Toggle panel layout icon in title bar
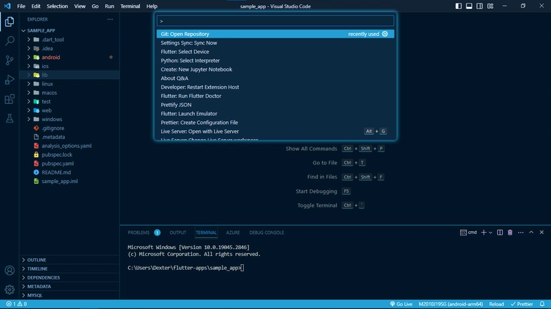551x309 pixels. pyautogui.click(x=470, y=6)
